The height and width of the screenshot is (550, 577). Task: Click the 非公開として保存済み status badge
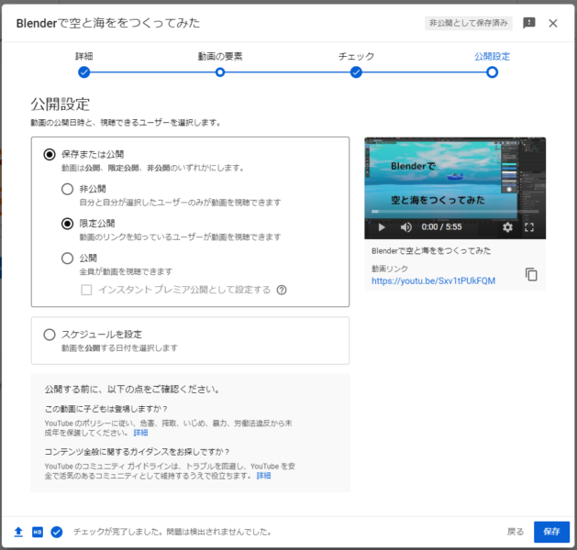pos(468,23)
